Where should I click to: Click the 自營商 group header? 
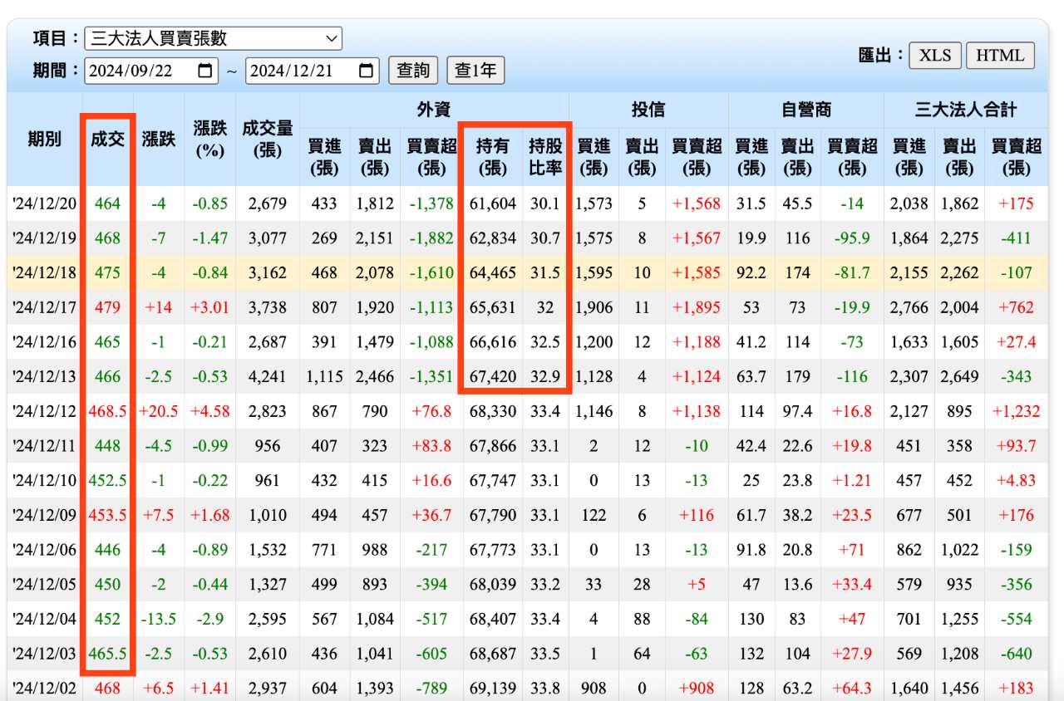click(805, 110)
